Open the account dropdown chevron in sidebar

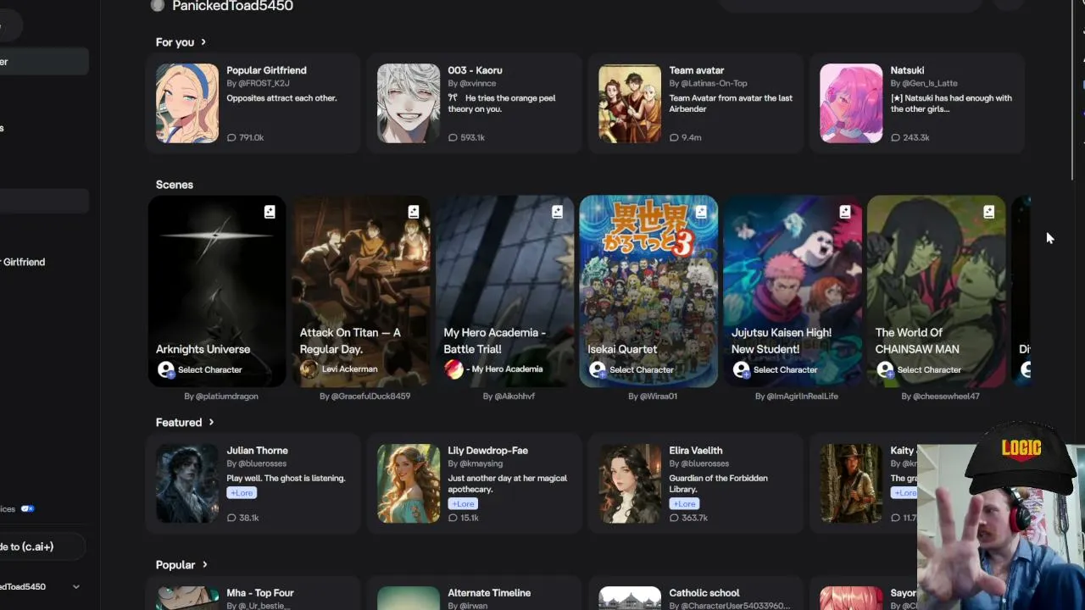point(76,586)
